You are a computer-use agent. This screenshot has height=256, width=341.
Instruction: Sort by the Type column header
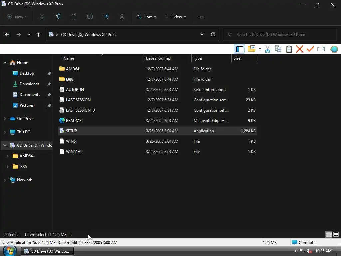click(211, 58)
